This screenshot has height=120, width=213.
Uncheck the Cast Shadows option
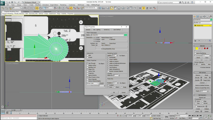click(108, 67)
